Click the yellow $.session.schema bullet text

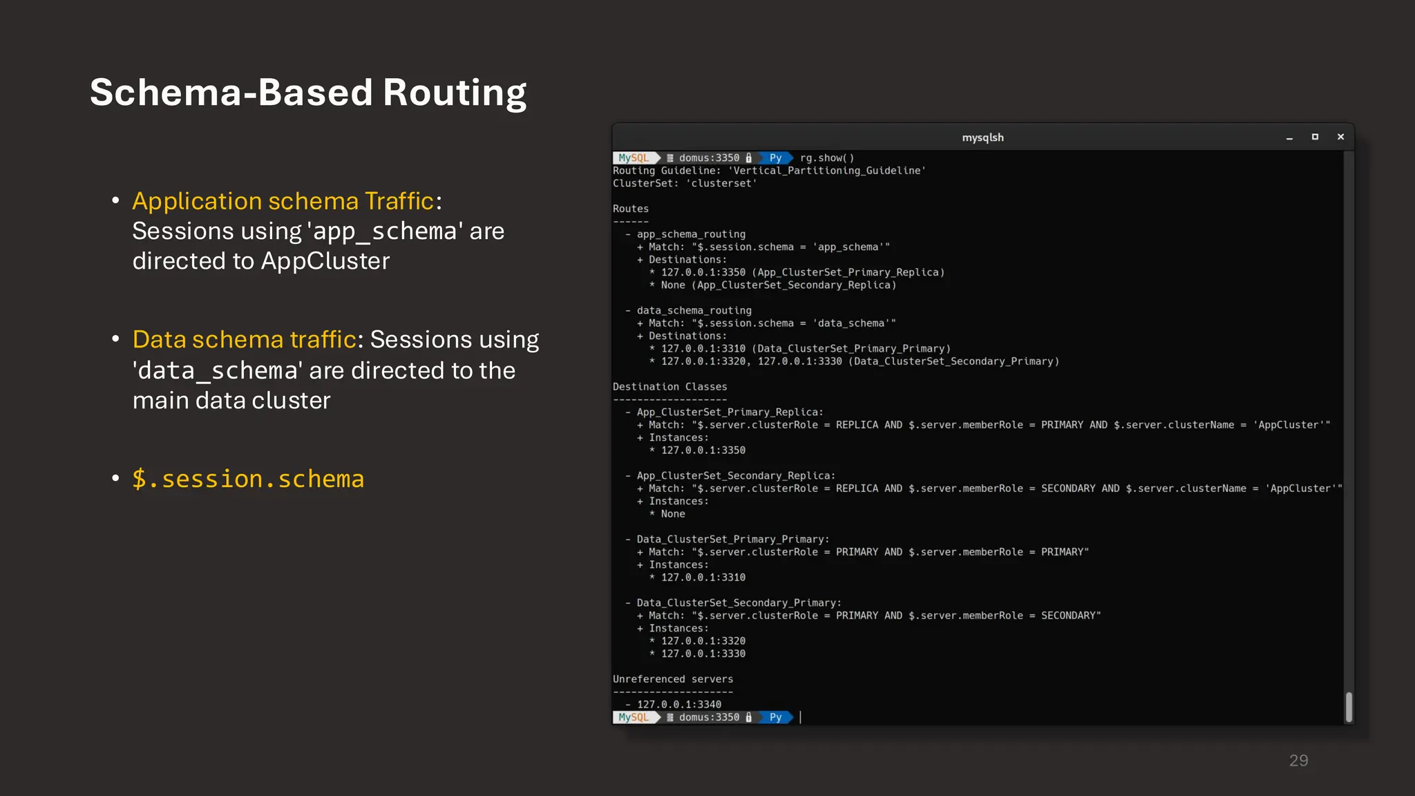coord(248,479)
